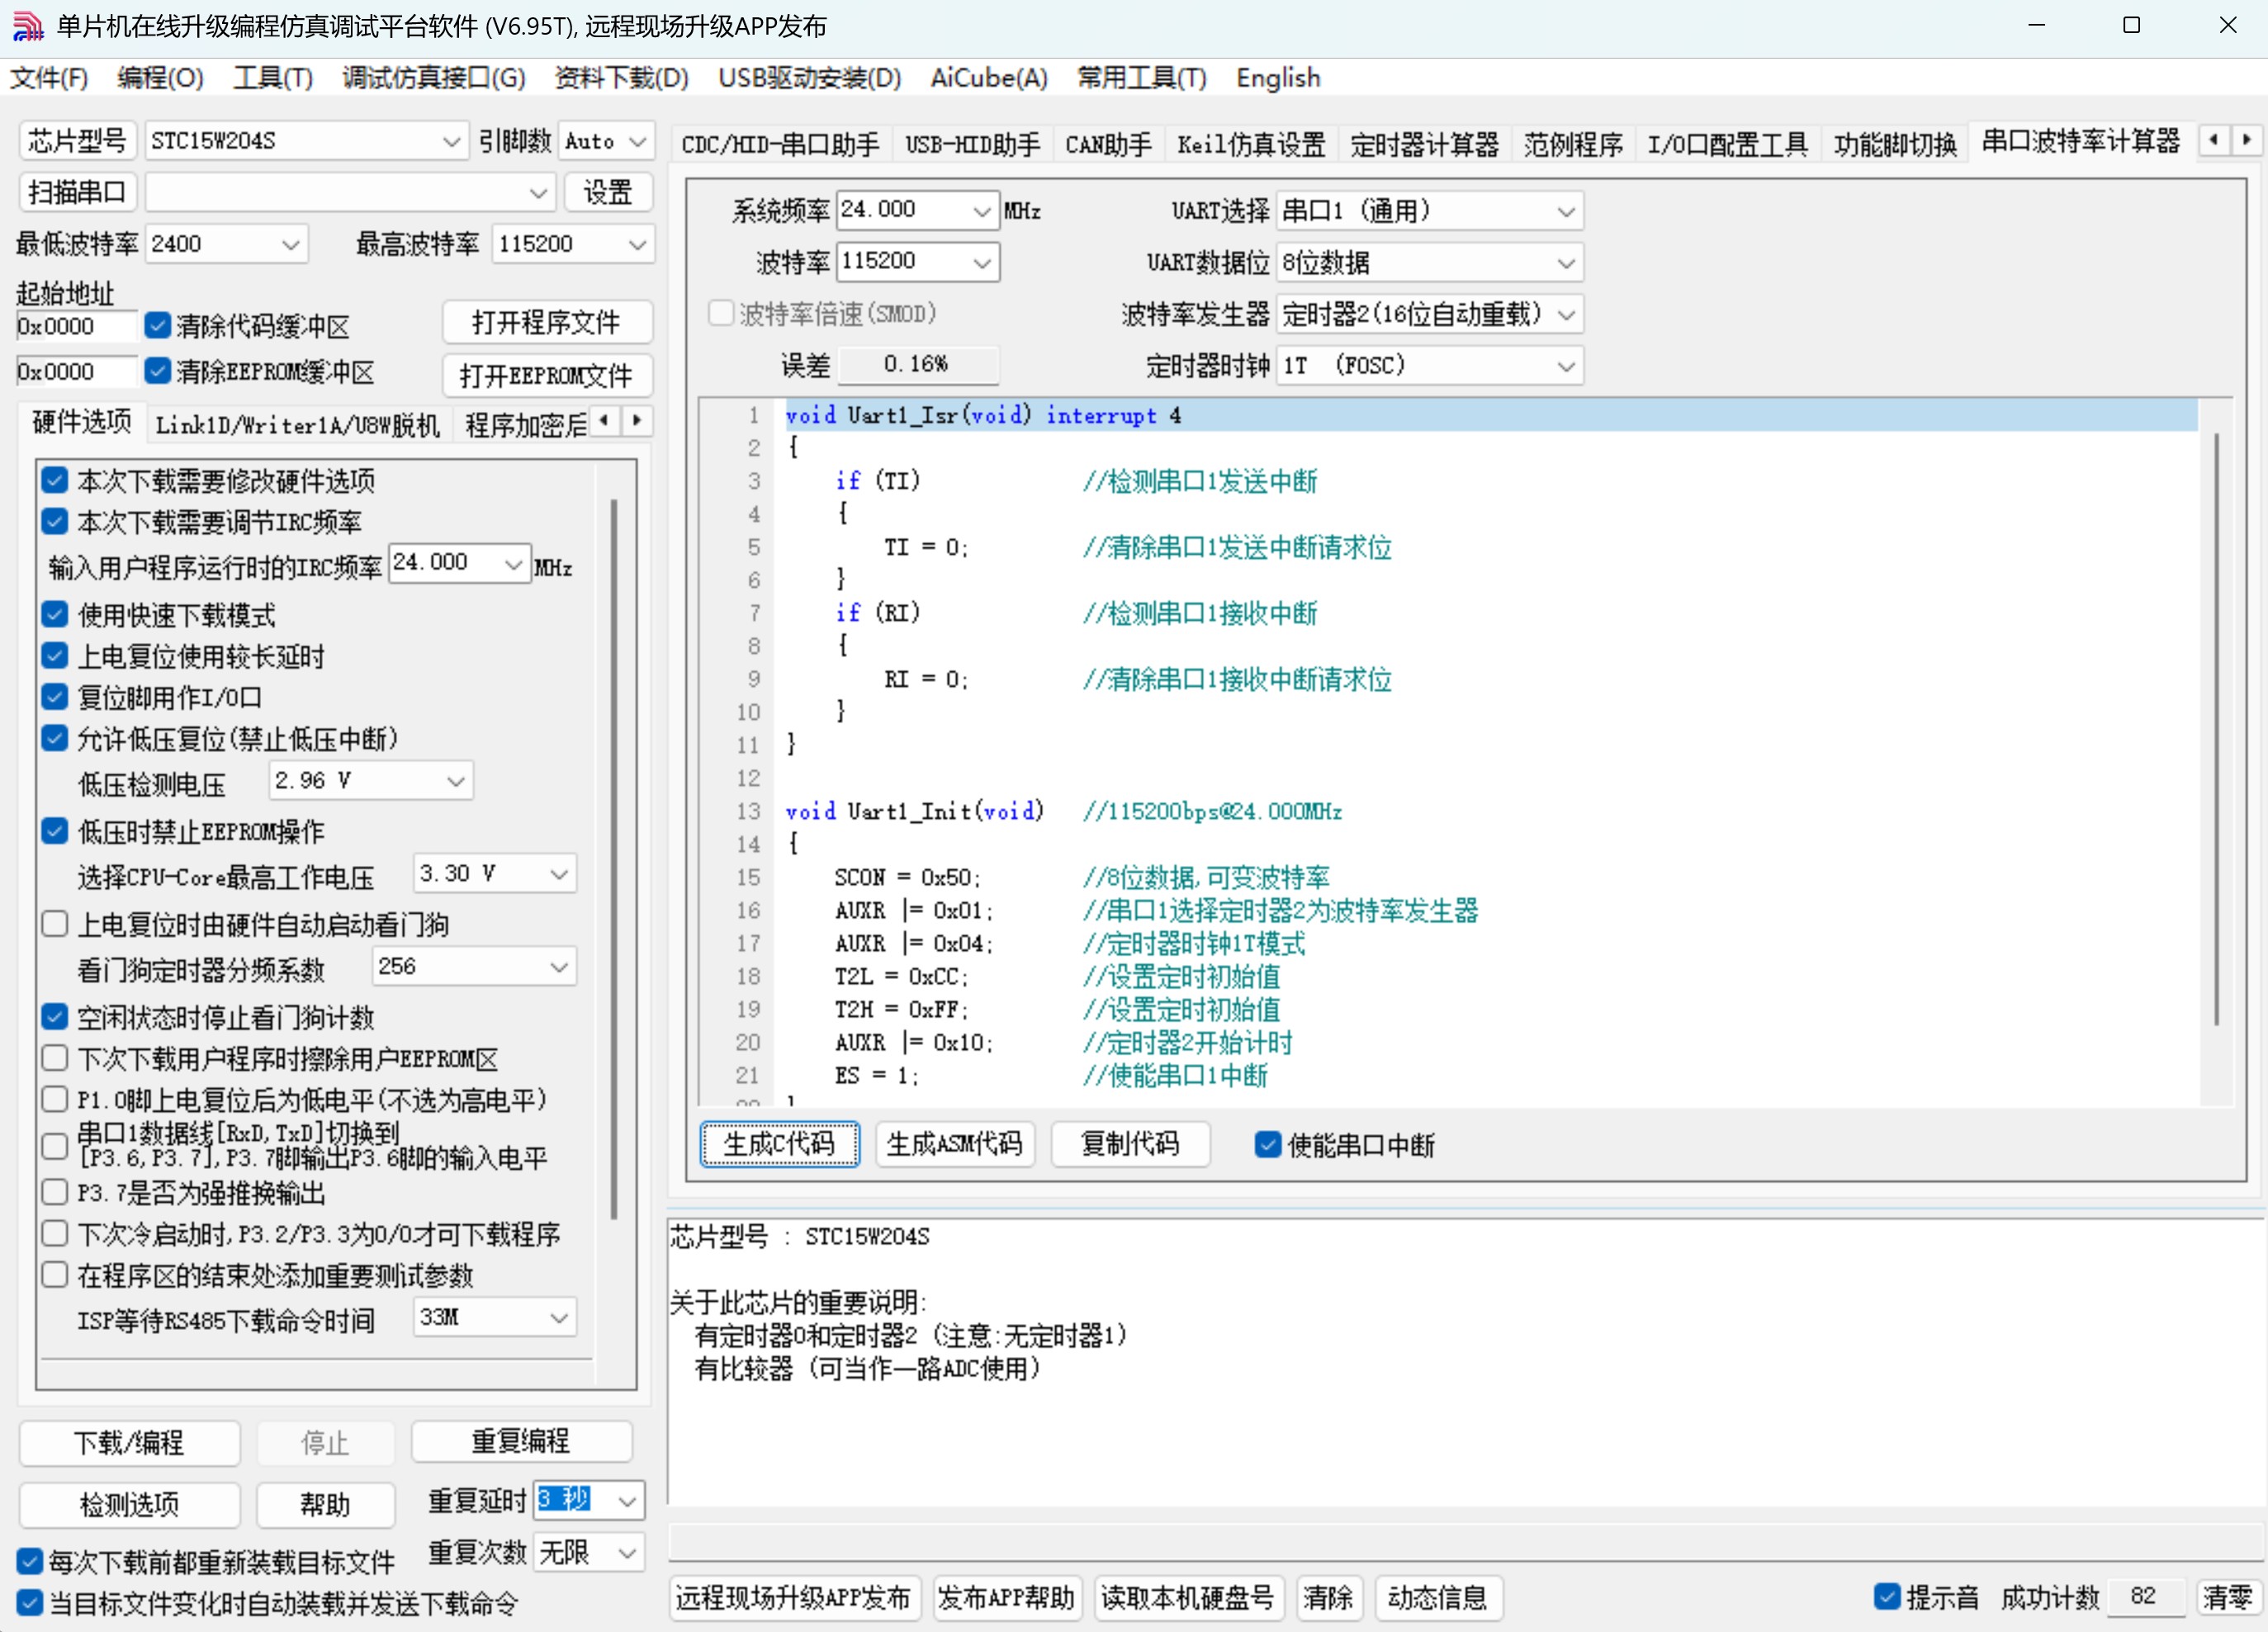The image size is (2268, 1632).
Task: Open 定时器时钟 1T dropdown
Action: pyautogui.click(x=1430, y=366)
